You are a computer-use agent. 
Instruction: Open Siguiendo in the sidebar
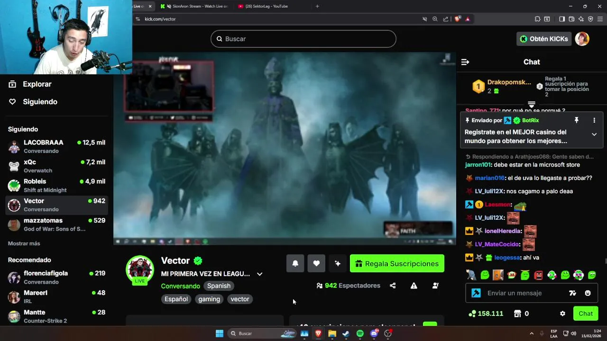coord(34,102)
